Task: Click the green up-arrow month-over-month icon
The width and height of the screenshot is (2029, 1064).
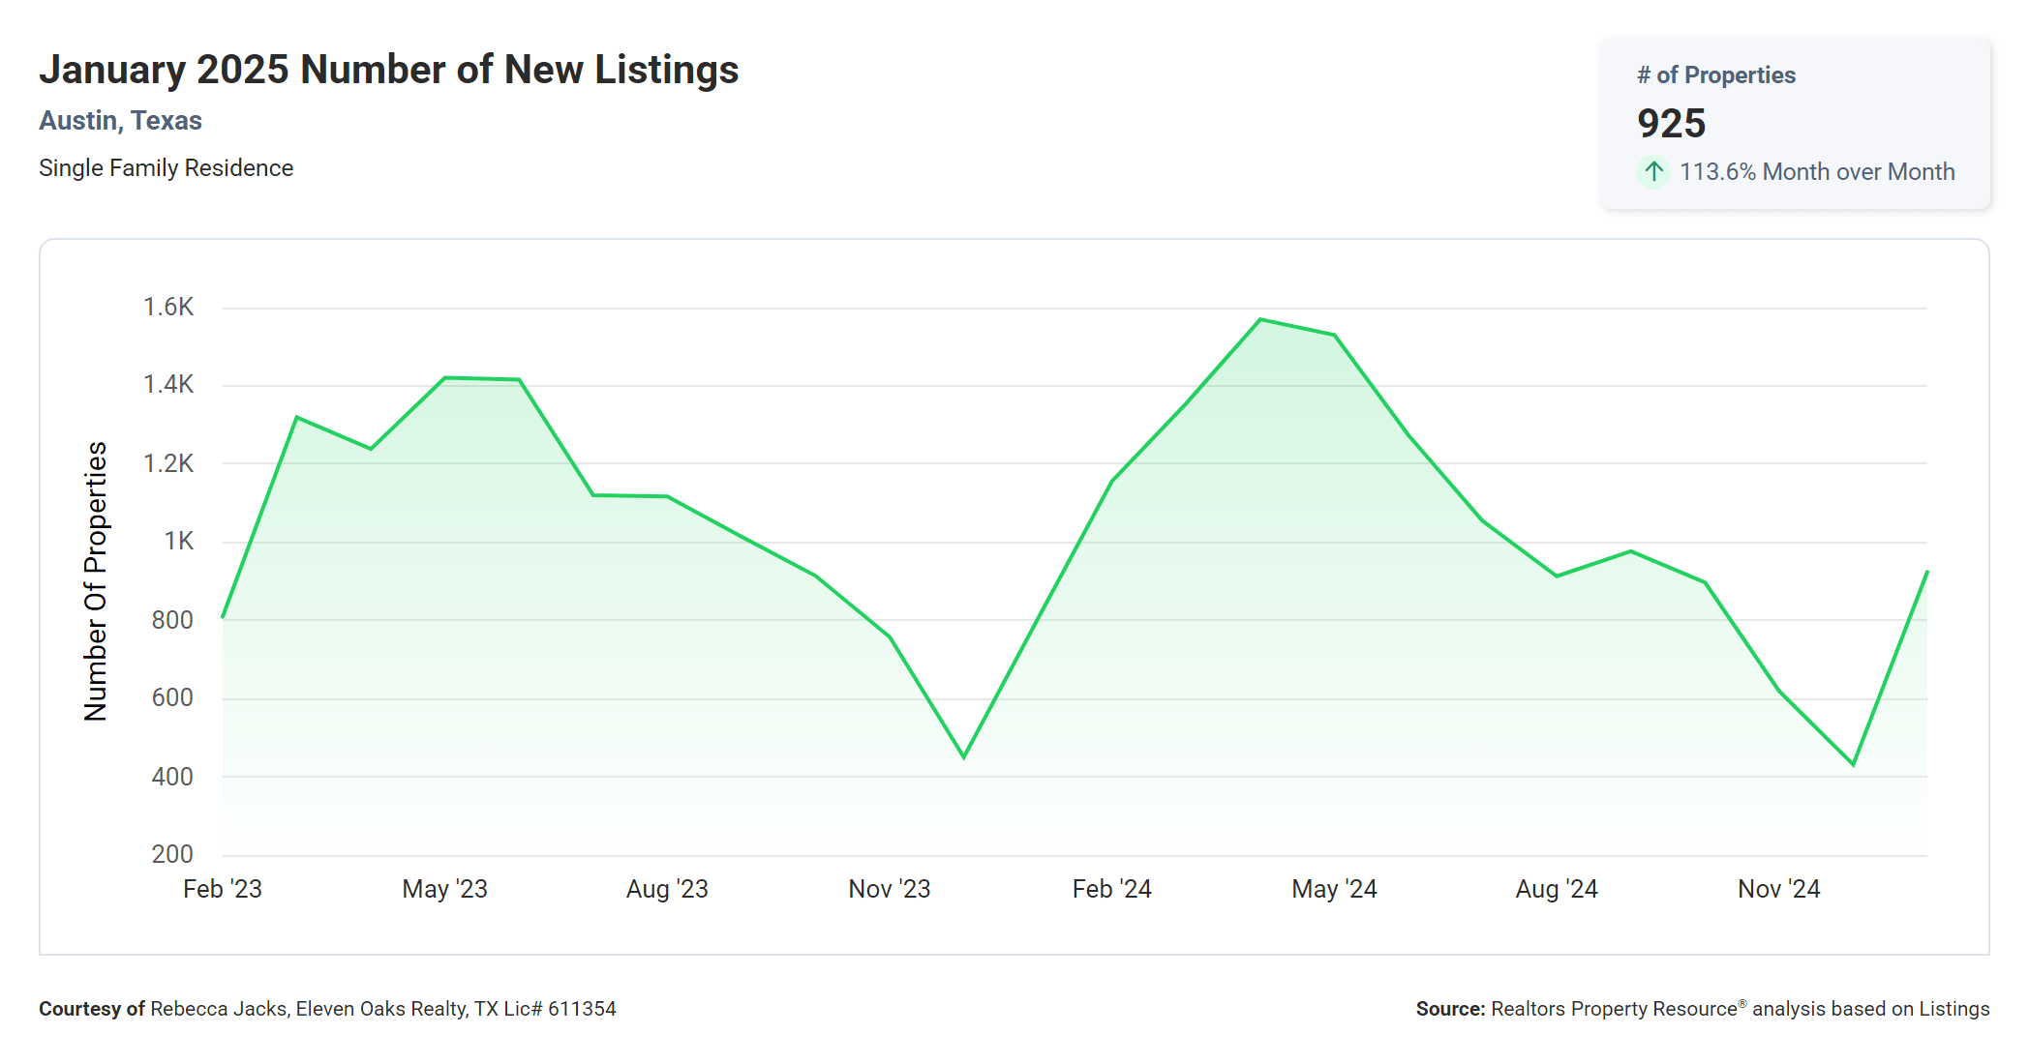Action: tap(1653, 172)
